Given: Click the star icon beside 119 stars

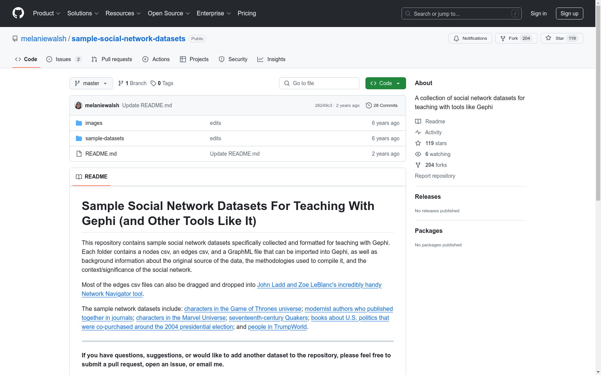Looking at the screenshot, I should point(418,143).
